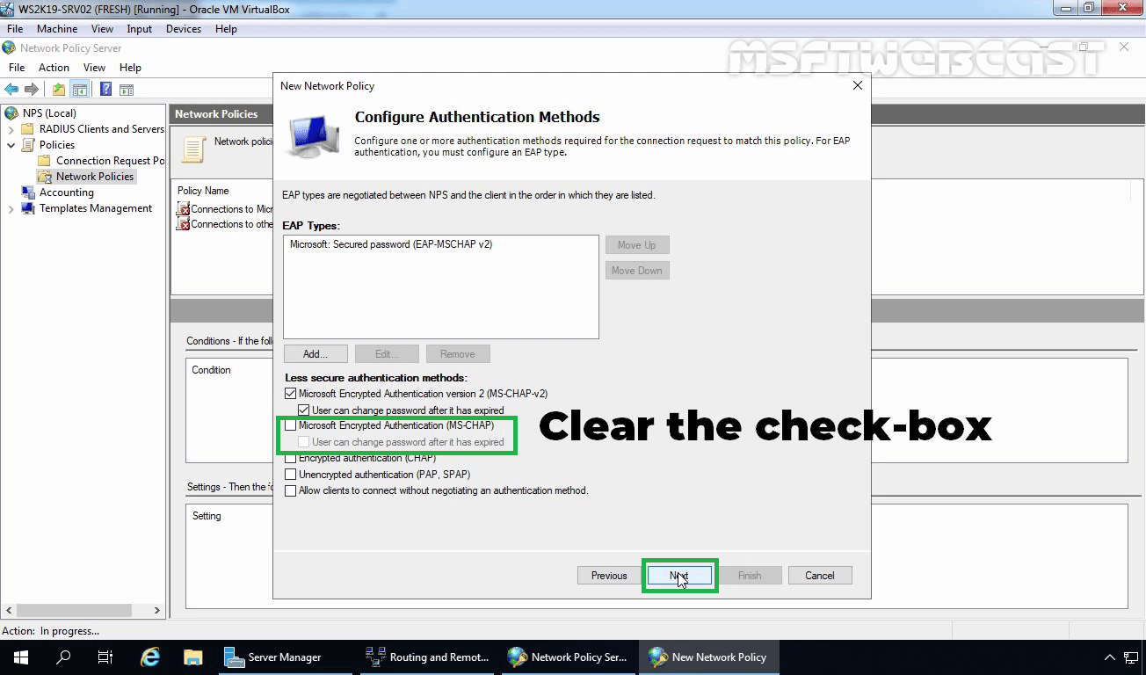Select the Policies node in tree
The height and width of the screenshot is (675, 1146).
click(57, 145)
